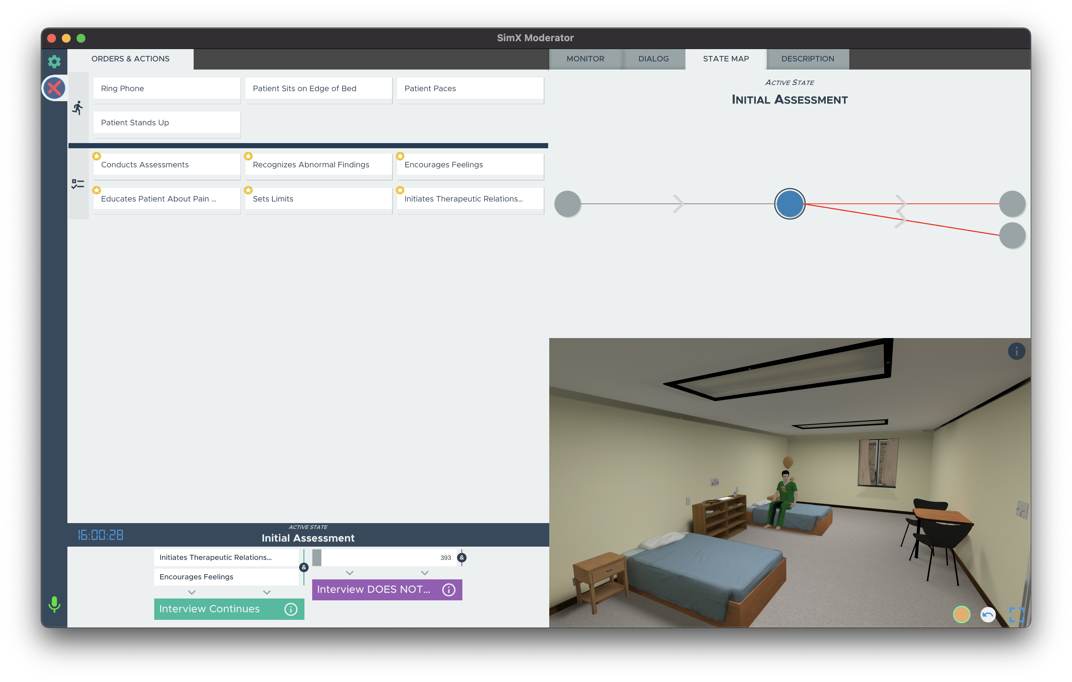The width and height of the screenshot is (1072, 682).
Task: Enter fullscreen for the 3D view
Action: click(x=1016, y=614)
